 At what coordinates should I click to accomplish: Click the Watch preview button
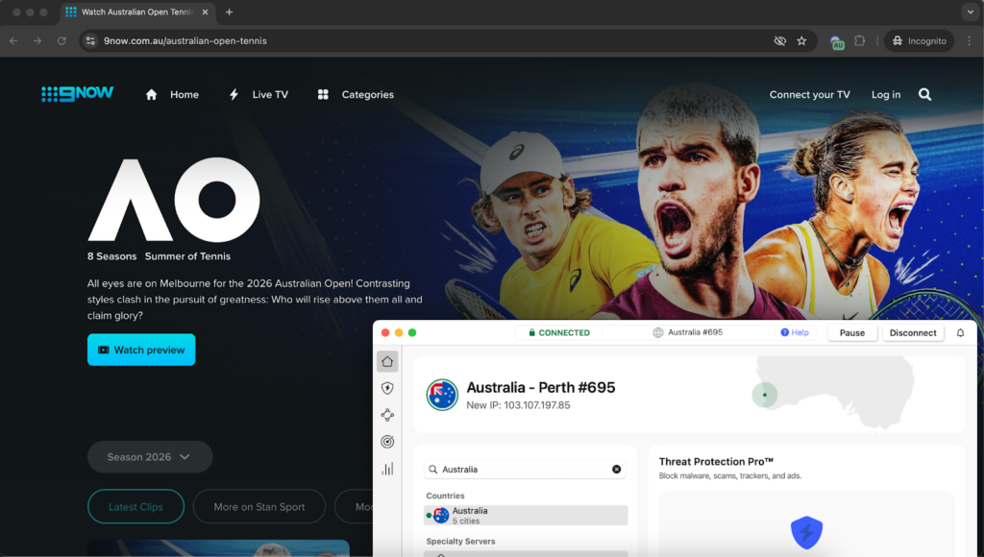tap(141, 350)
